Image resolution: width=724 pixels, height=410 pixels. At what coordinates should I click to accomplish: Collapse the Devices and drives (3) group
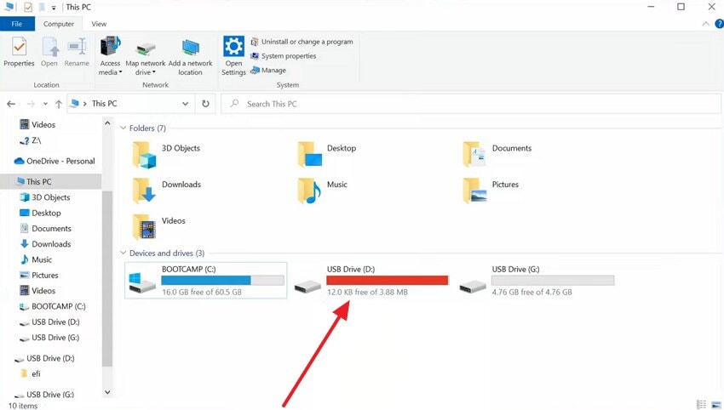tap(123, 253)
